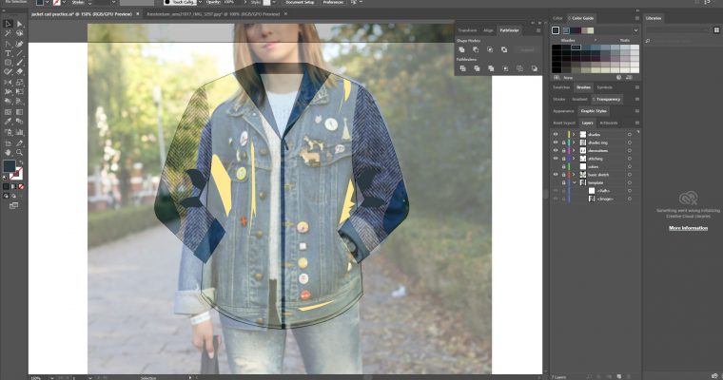Apply Minus Front shape mode

coord(476,49)
